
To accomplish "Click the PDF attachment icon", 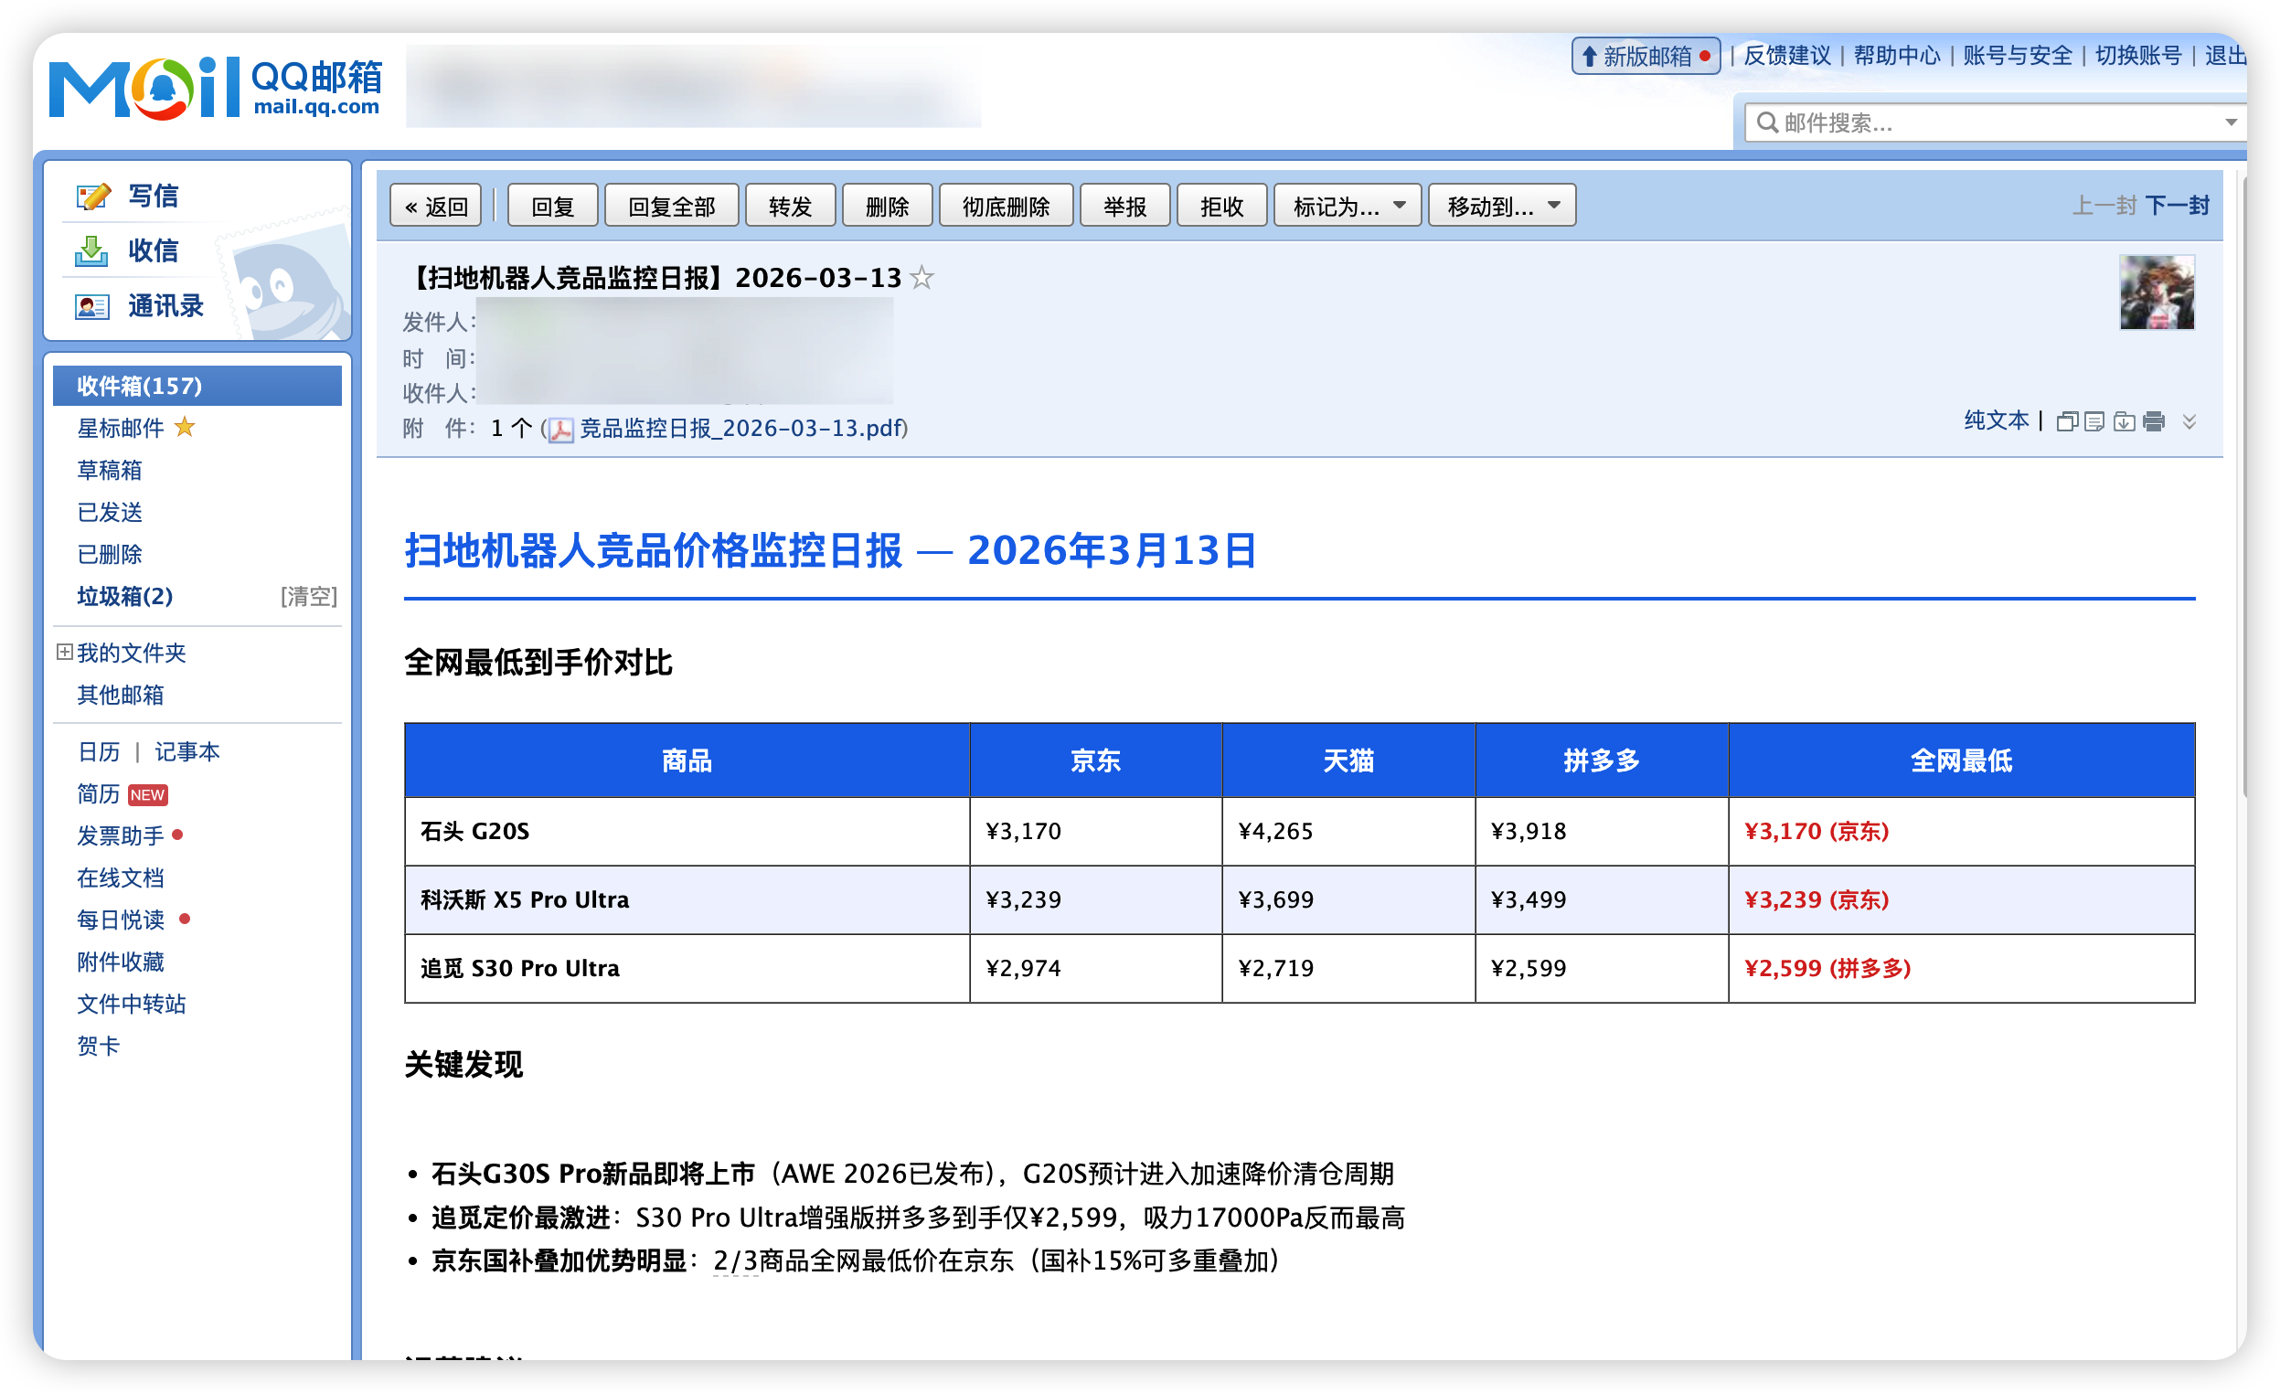I will pyautogui.click(x=560, y=430).
